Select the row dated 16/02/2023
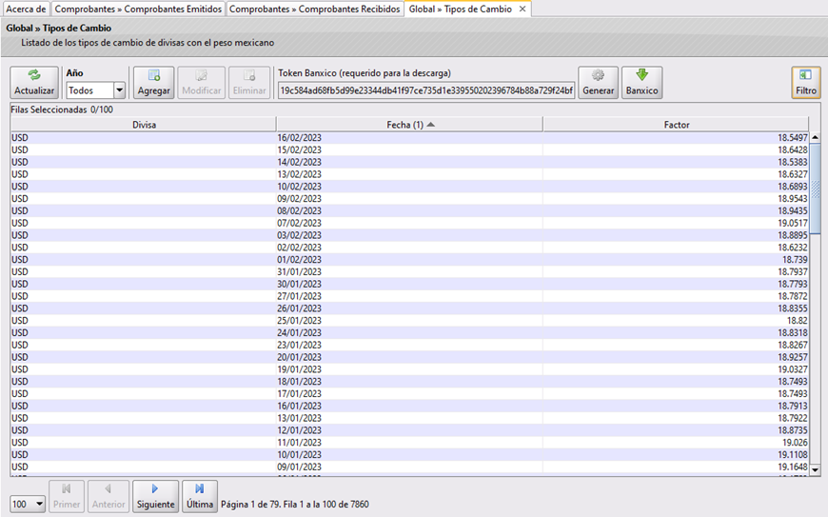The height and width of the screenshot is (517, 828). tap(410, 138)
